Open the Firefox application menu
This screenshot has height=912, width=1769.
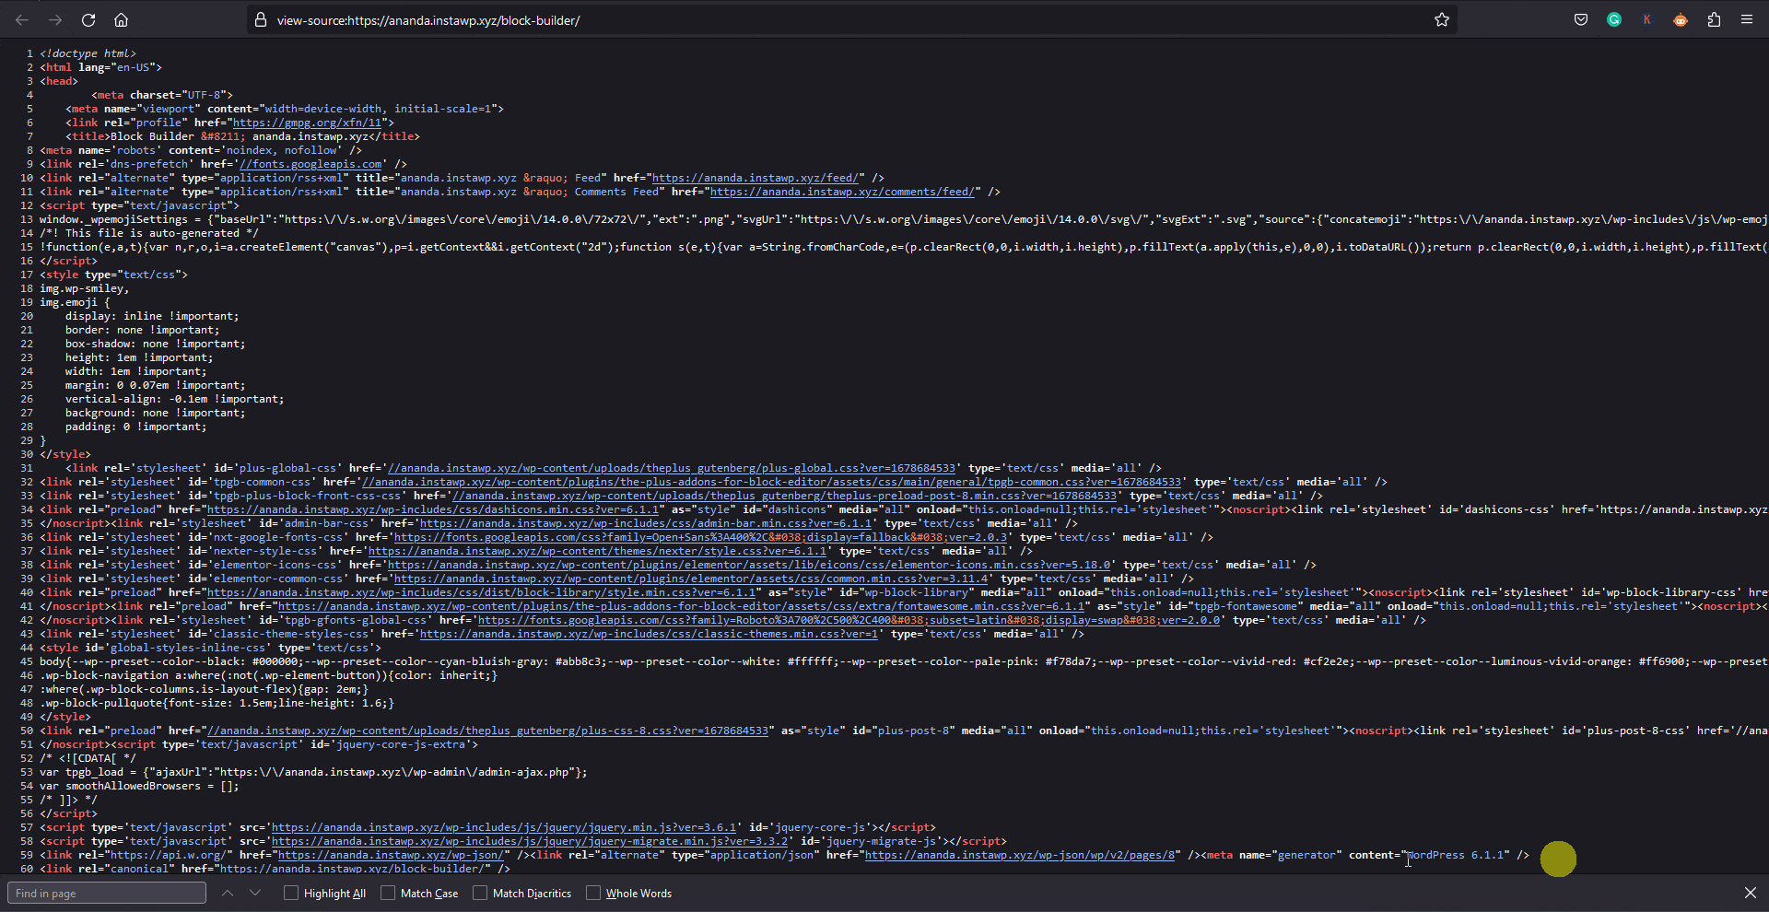tap(1748, 19)
